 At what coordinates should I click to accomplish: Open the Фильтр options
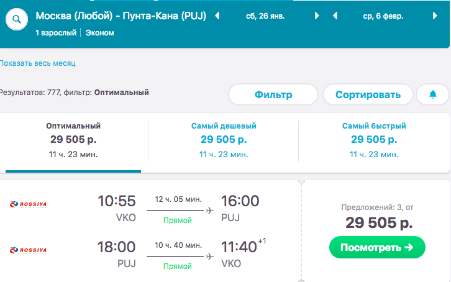(273, 95)
